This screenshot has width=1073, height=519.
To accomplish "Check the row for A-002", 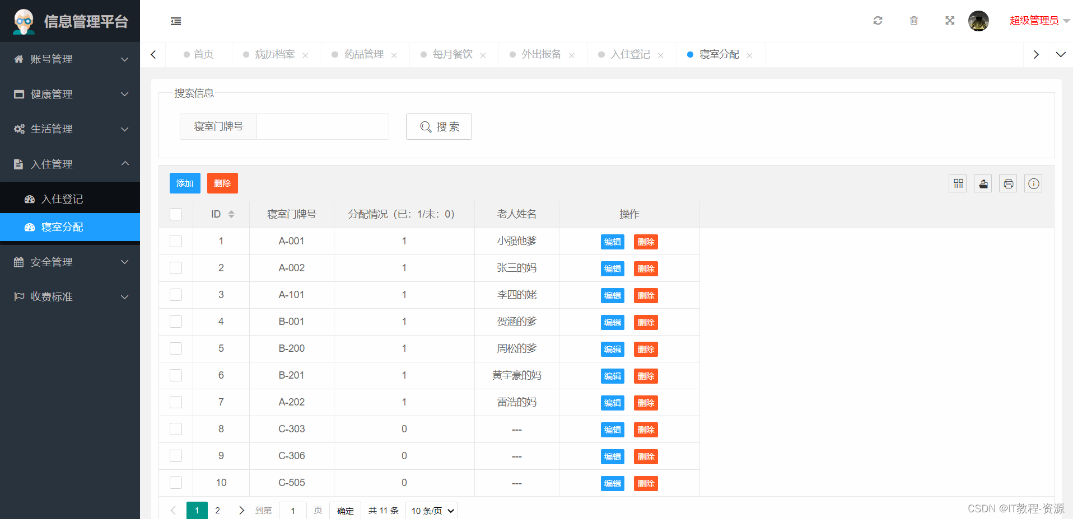I will pyautogui.click(x=176, y=268).
